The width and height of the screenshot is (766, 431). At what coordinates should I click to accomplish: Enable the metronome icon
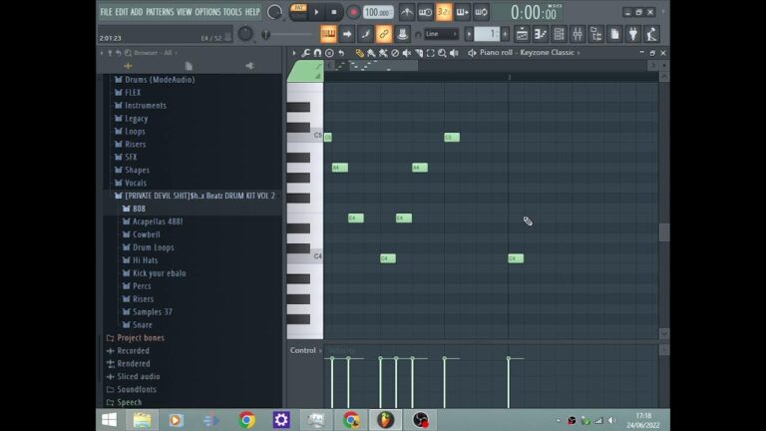[407, 12]
